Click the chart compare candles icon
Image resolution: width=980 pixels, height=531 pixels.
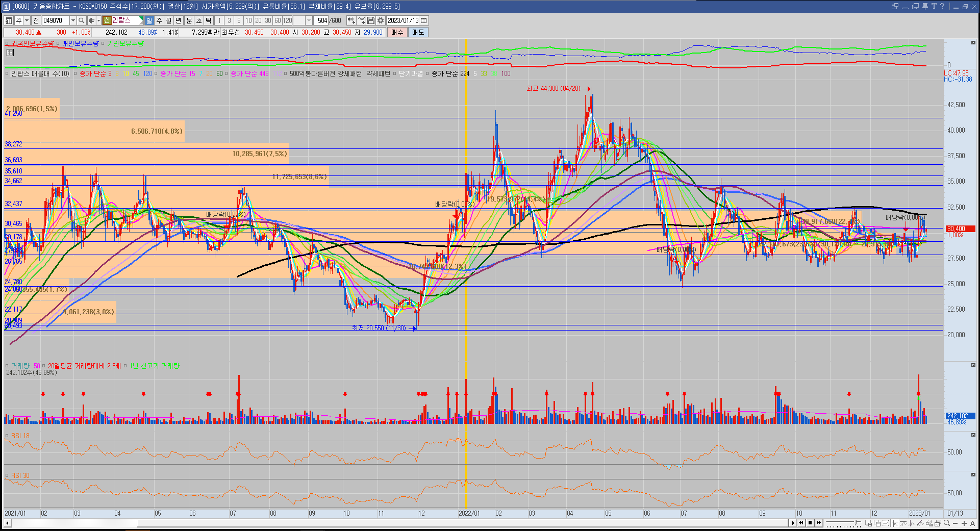point(351,20)
